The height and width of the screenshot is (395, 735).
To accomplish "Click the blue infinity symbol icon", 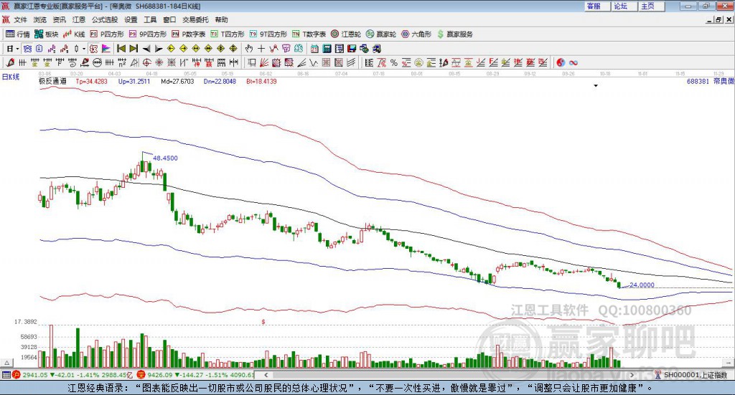I will click(x=574, y=62).
